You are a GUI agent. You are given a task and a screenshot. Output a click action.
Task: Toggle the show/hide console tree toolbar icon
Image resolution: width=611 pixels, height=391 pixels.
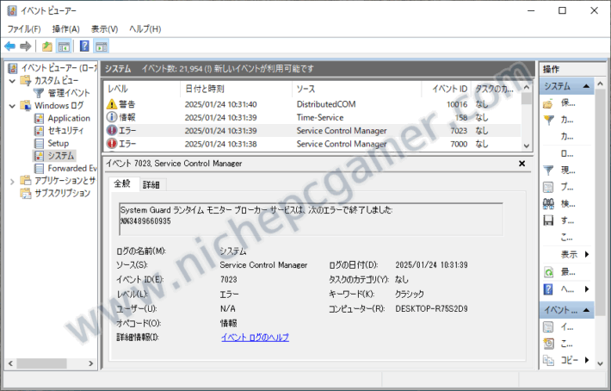coord(64,47)
